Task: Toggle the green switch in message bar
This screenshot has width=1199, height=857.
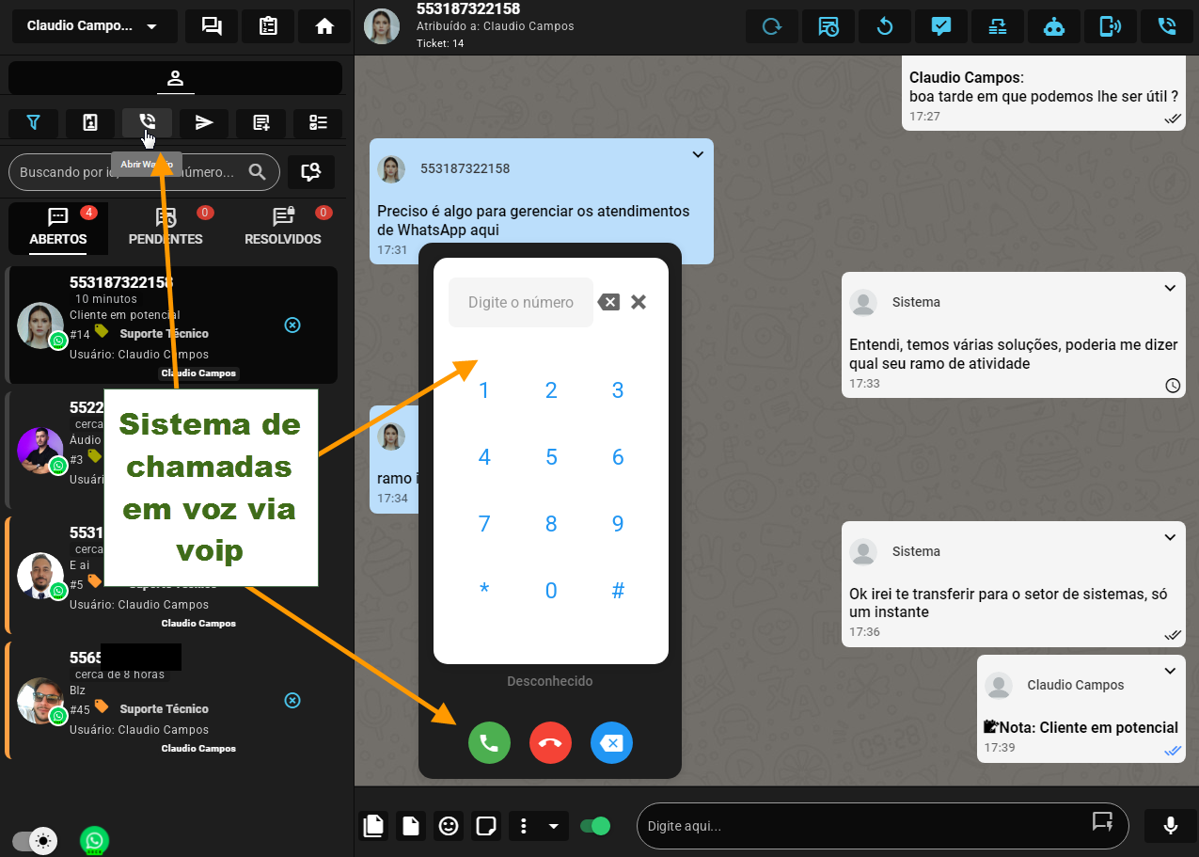Action: [594, 826]
